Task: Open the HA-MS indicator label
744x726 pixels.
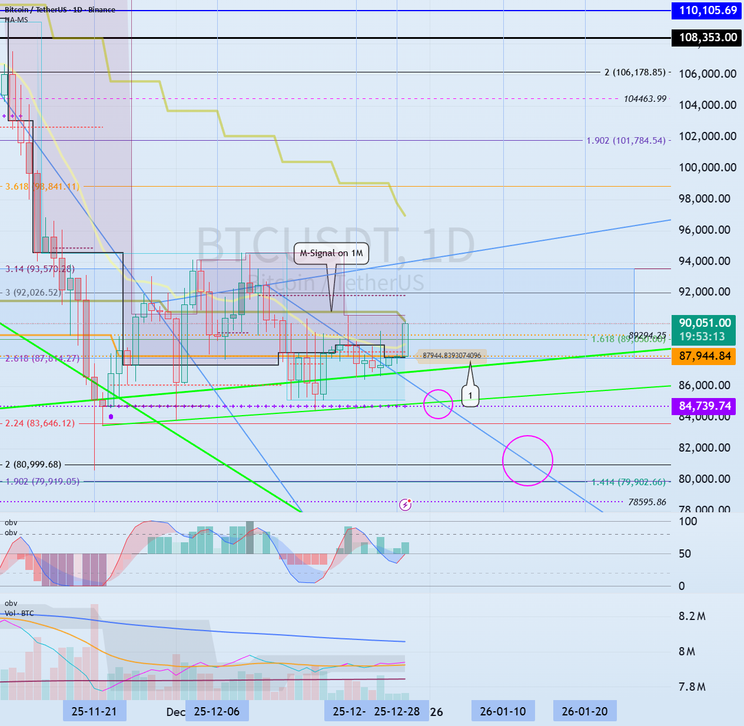Action: (x=16, y=20)
